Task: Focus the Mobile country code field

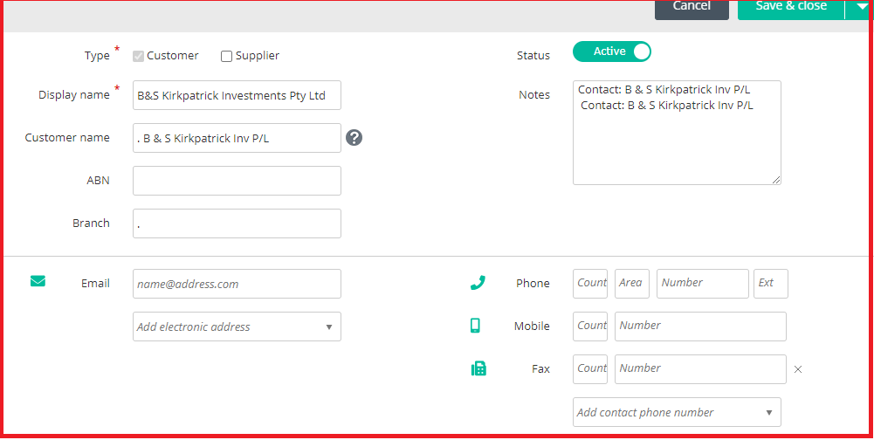Action: 589,327
